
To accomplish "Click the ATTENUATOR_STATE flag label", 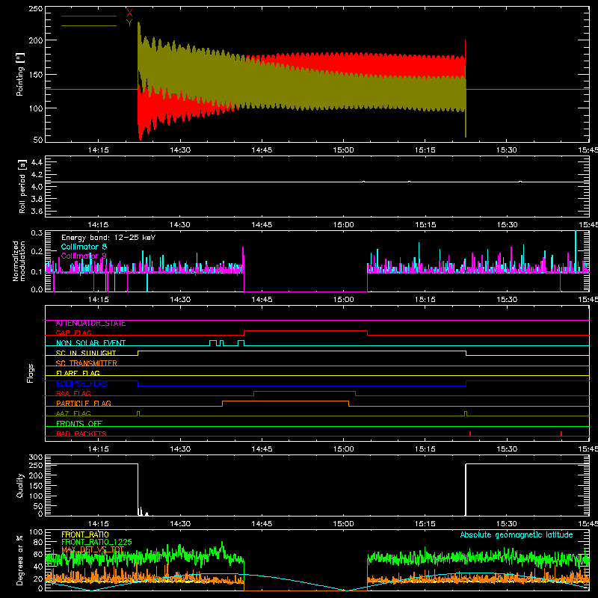I will [x=90, y=324].
